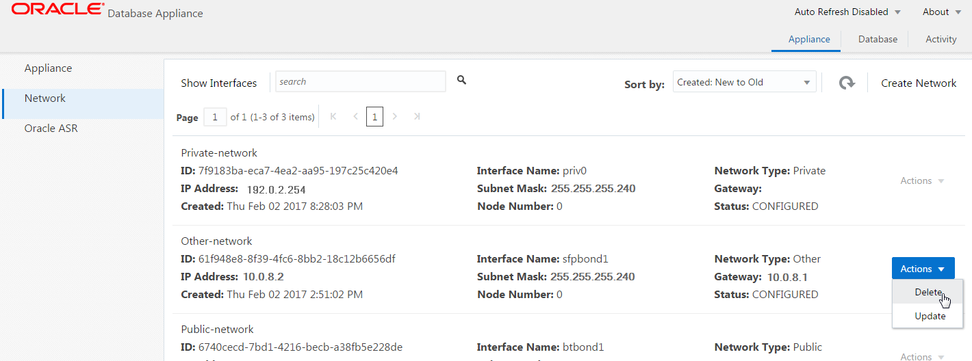The height and width of the screenshot is (361, 972).
Task: Click the page number input box
Action: pos(215,117)
